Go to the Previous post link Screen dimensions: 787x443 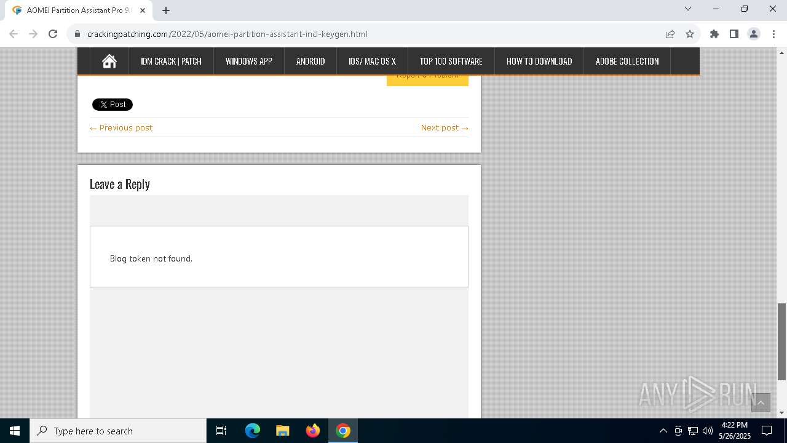(x=121, y=127)
